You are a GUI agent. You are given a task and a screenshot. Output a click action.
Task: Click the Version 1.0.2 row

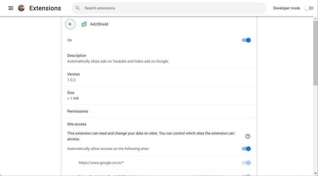coord(159,77)
